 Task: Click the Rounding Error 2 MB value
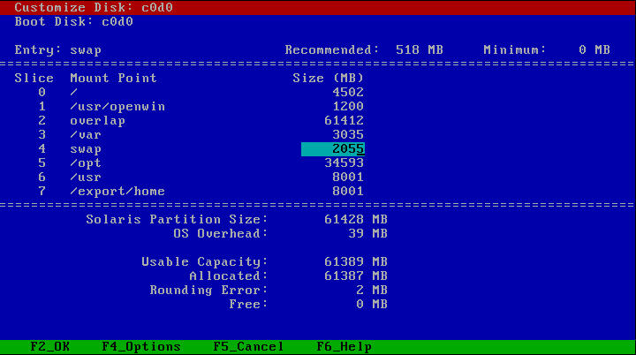(372, 291)
